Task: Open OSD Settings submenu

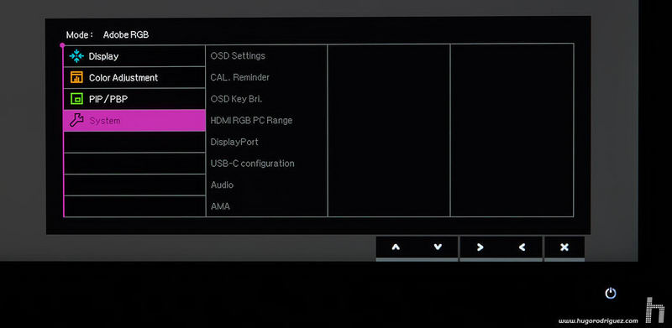Action: click(x=238, y=56)
